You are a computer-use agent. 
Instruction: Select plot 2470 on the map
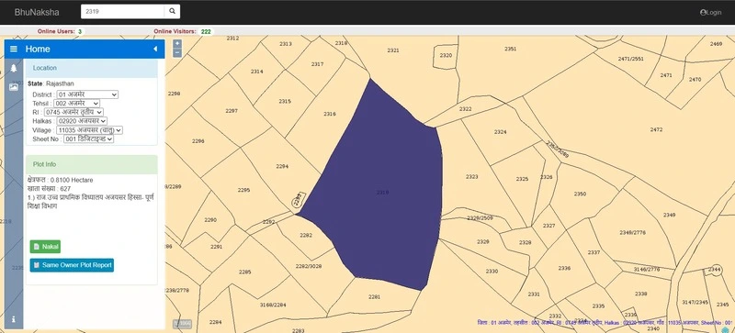coord(695,80)
